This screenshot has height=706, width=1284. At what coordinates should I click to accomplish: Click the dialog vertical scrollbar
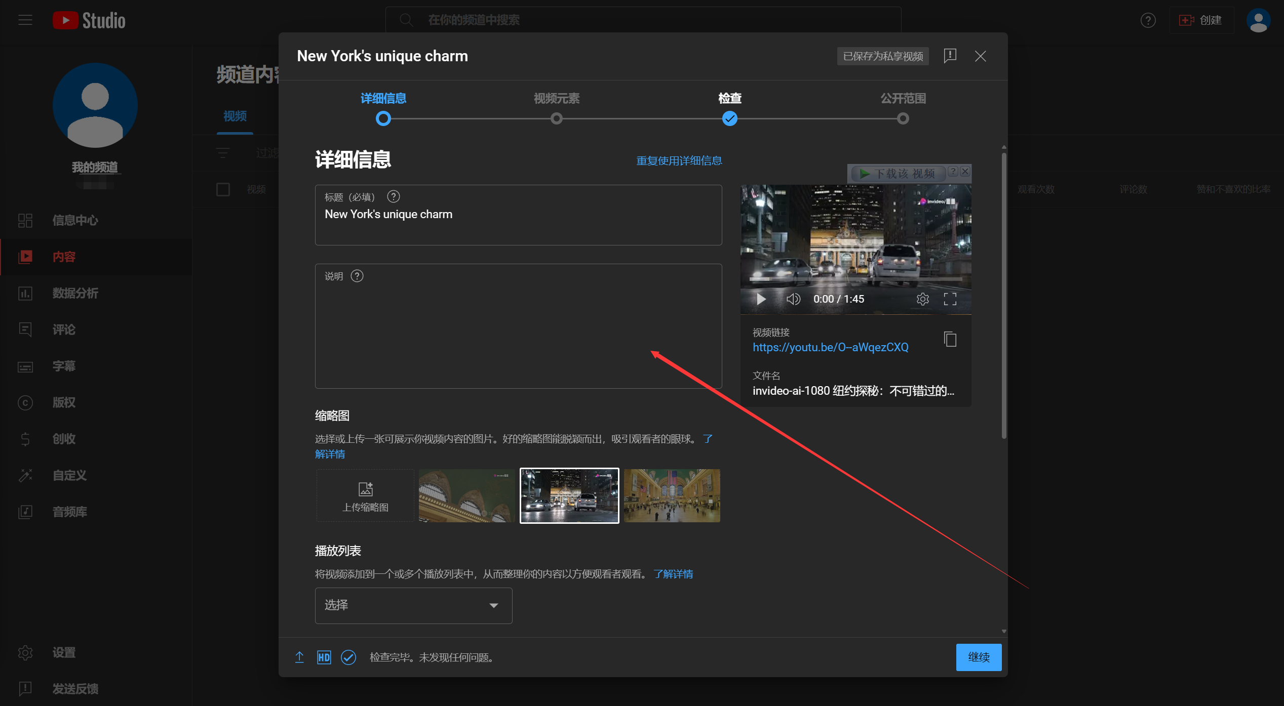point(1004,295)
